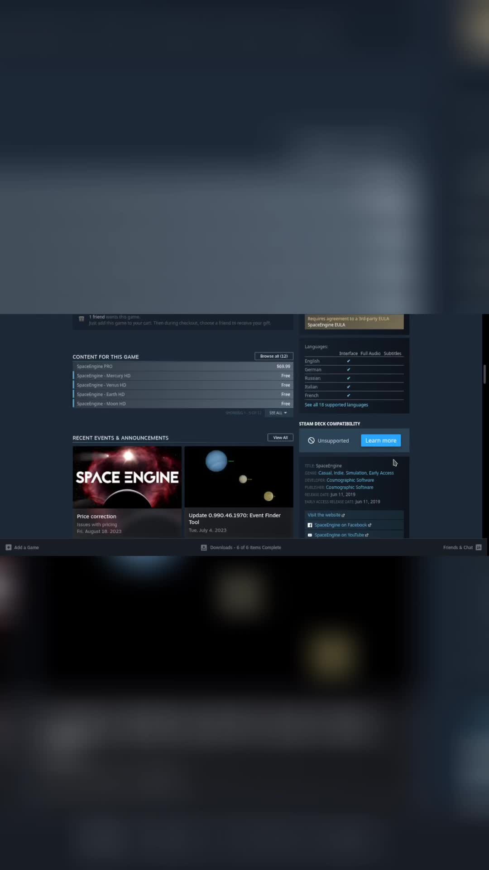489x870 pixels.
Task: Click the Early Access genre link
Action: 381,473
